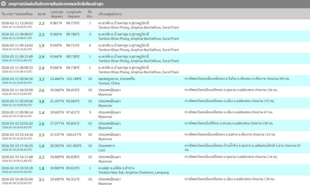The height and width of the screenshot is (185, 310).
Task: Select the magnitude 2.9 Surat Thani event
Action: pyautogui.click(x=41, y=58)
